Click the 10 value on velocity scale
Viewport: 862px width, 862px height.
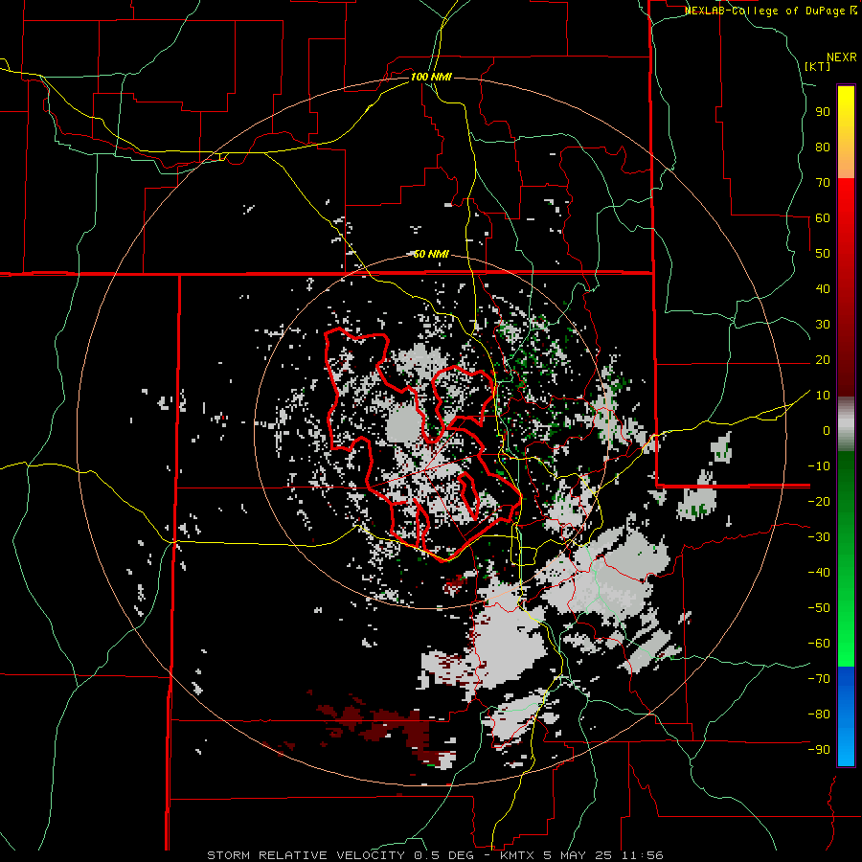tap(823, 396)
